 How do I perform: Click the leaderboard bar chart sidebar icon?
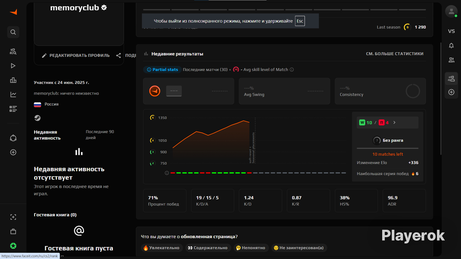(x=13, y=80)
